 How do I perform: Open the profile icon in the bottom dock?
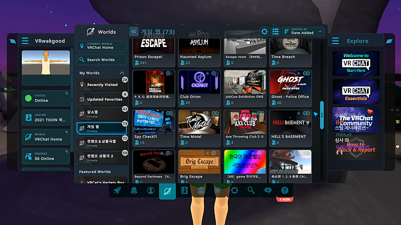click(151, 190)
